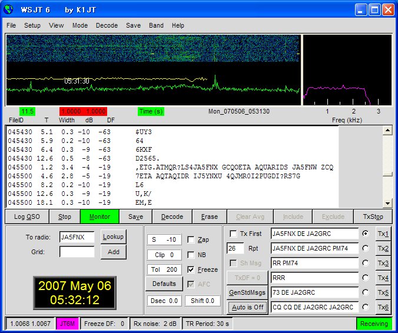This screenshot has height=333, width=398.
Task: Click the 2007 May 06 clock display
Action: point(75,293)
